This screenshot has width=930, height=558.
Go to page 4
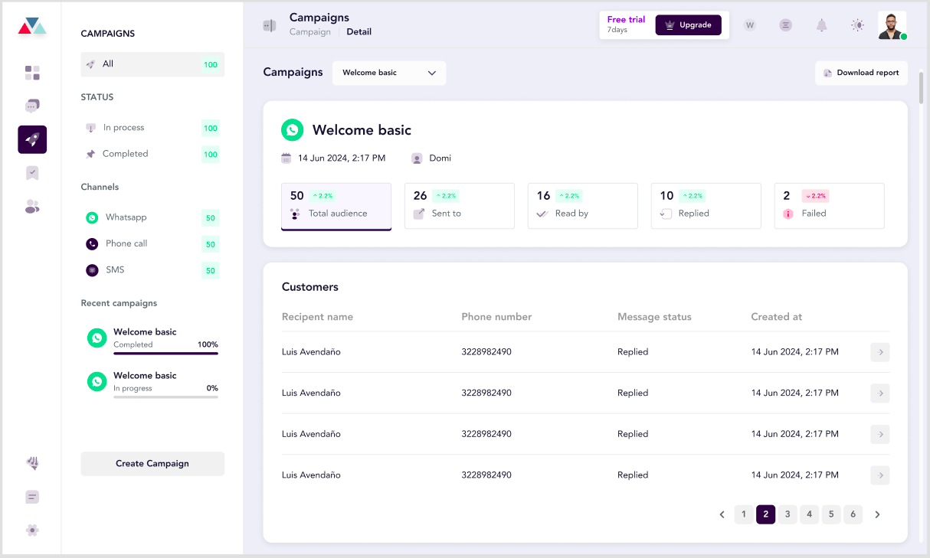click(x=810, y=514)
